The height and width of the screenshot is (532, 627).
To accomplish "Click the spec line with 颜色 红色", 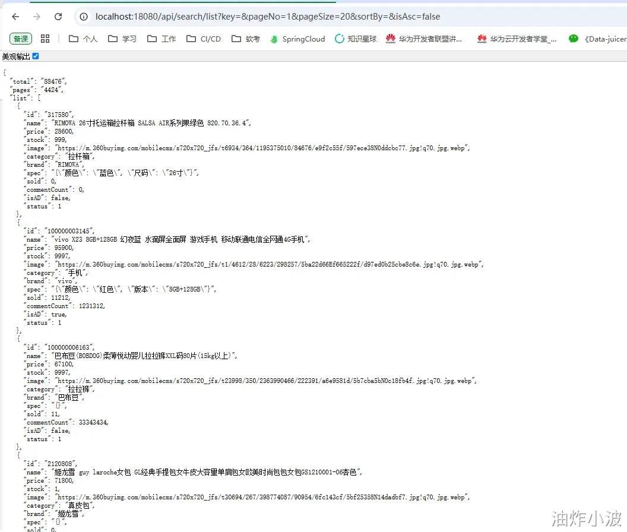I will pyautogui.click(x=119, y=289).
